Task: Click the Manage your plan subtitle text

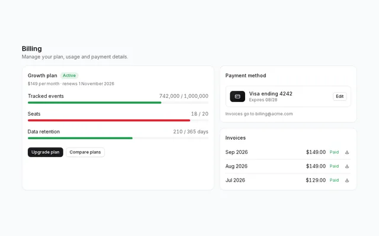Action: (x=75, y=57)
